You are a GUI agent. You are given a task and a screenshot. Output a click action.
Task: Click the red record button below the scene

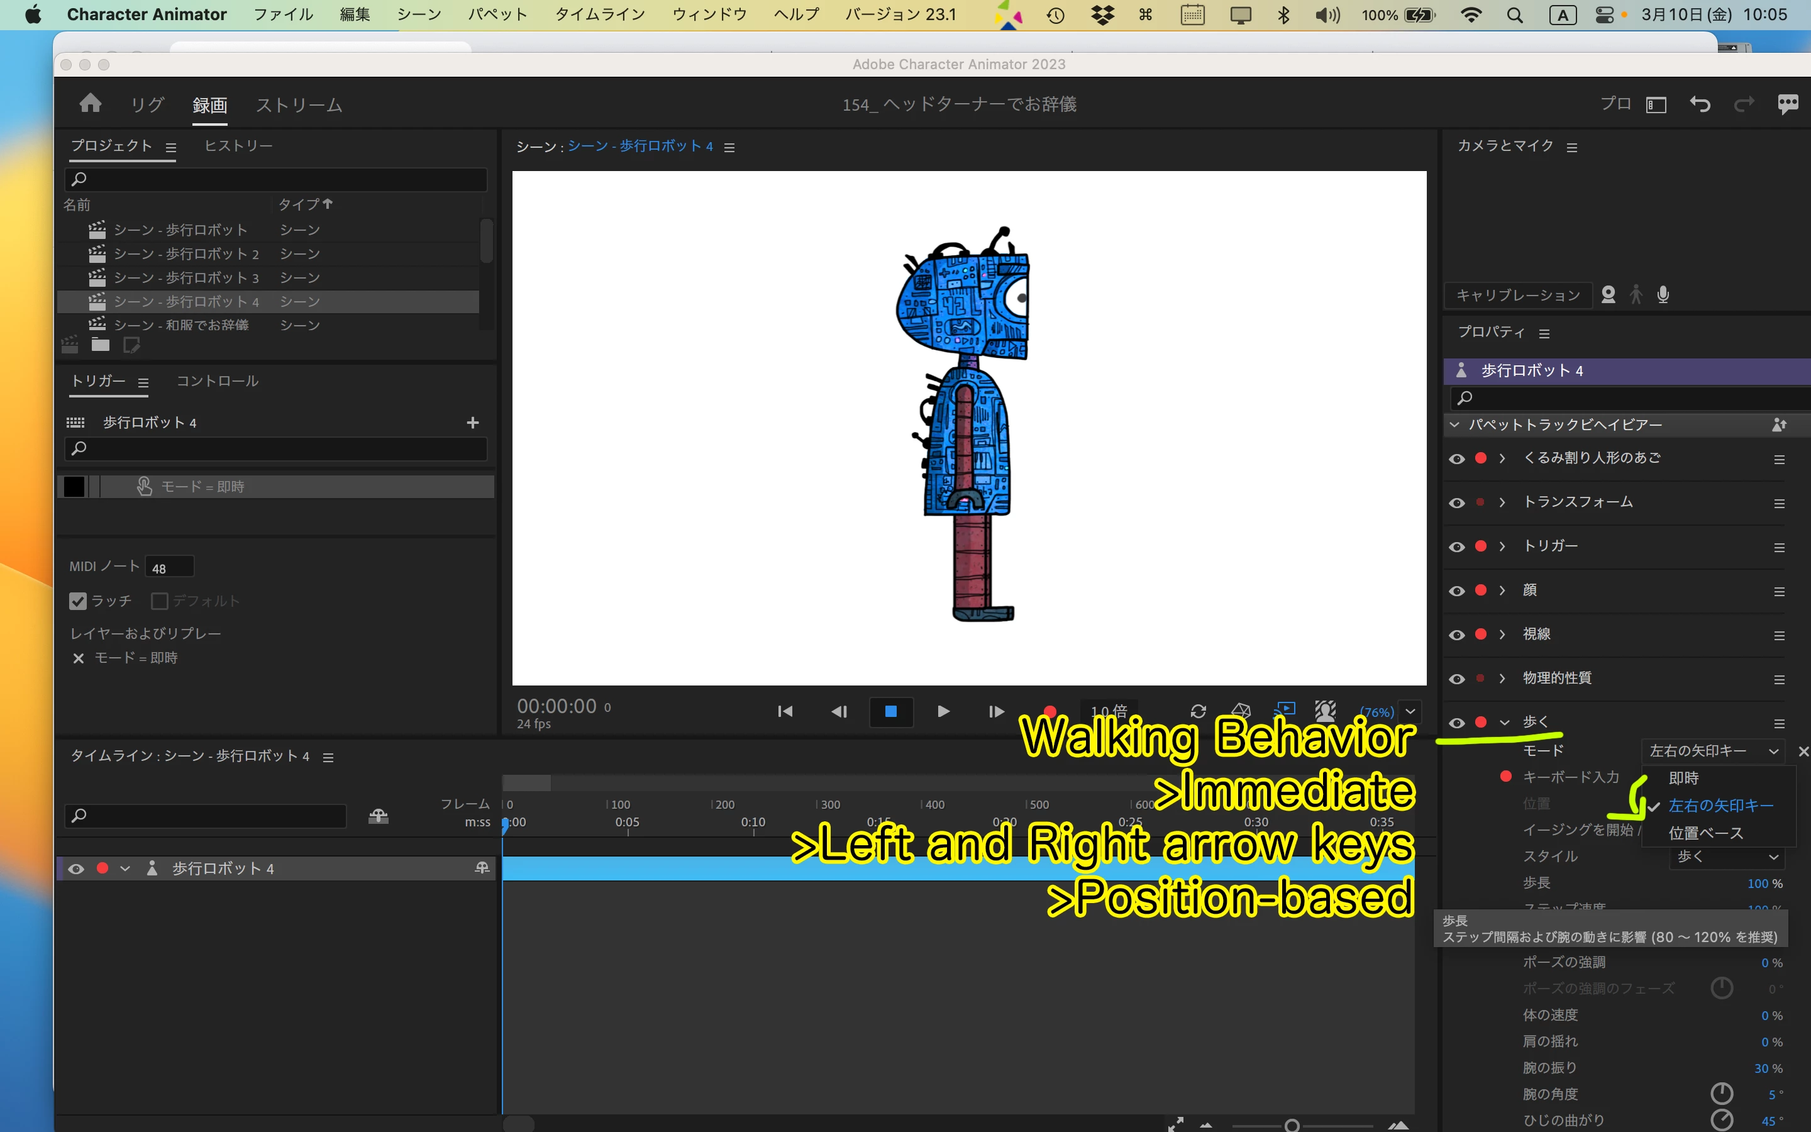click(1050, 711)
